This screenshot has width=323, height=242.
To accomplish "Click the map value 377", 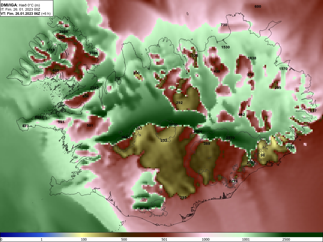I will point(250,75).
